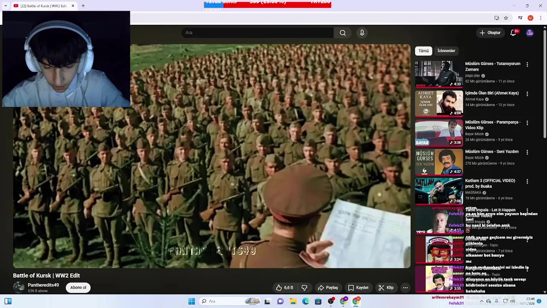
Task: Click the install app icon in address bar
Action: [497, 18]
